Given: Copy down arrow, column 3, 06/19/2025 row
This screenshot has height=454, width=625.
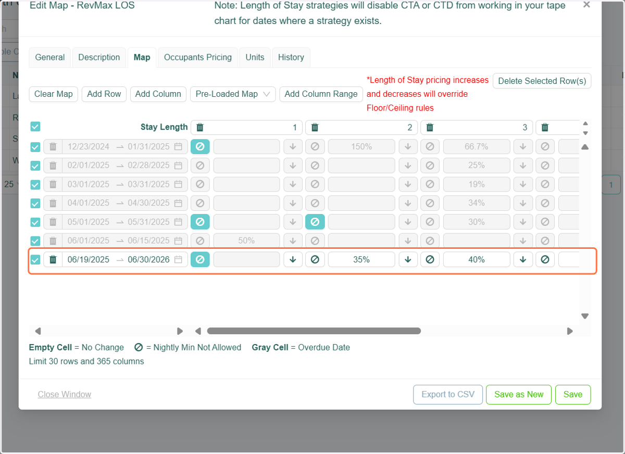Looking at the screenshot, I should (523, 259).
